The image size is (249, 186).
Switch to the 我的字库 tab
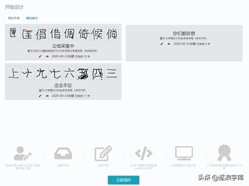[x=14, y=18]
